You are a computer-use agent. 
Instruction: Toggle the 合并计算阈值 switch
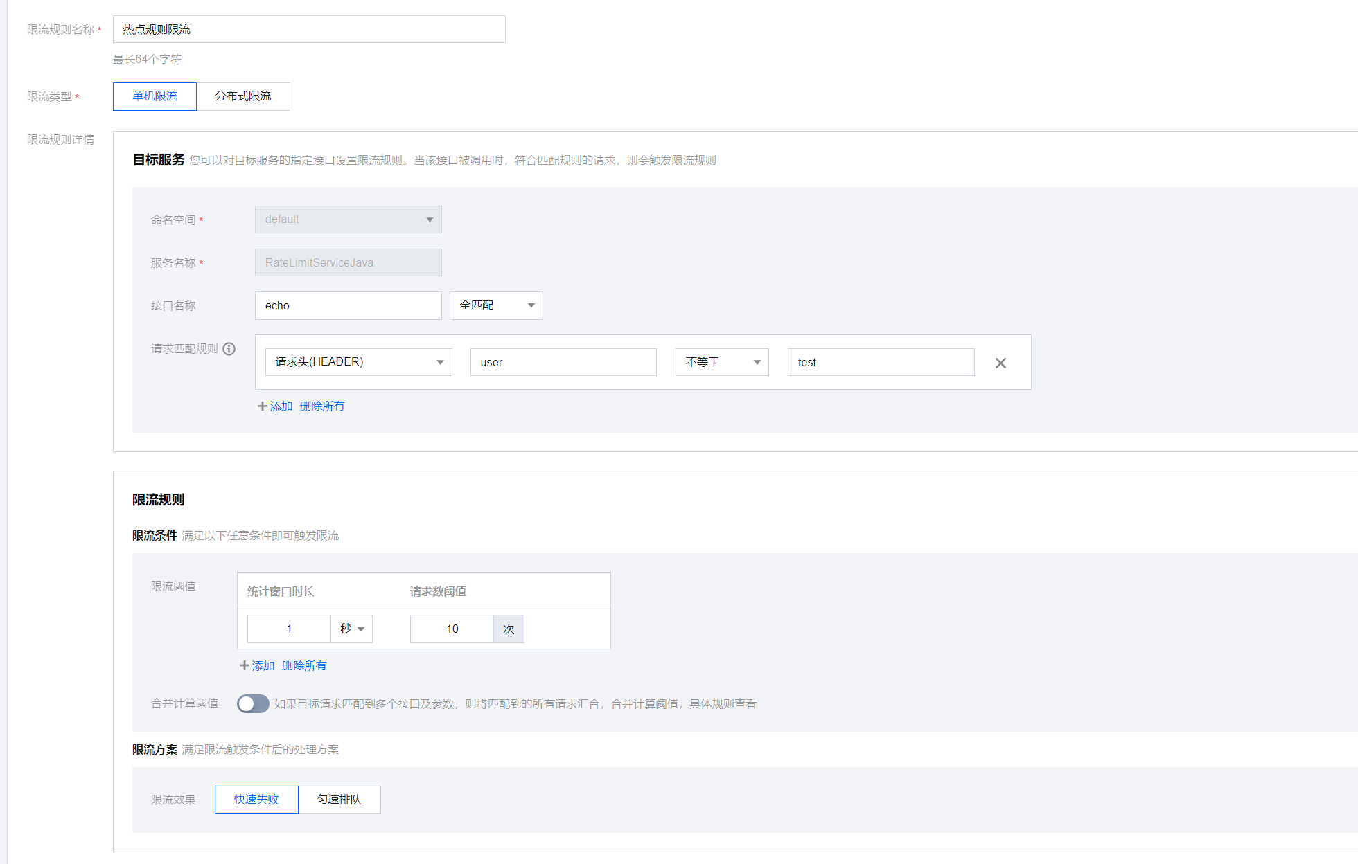253,704
